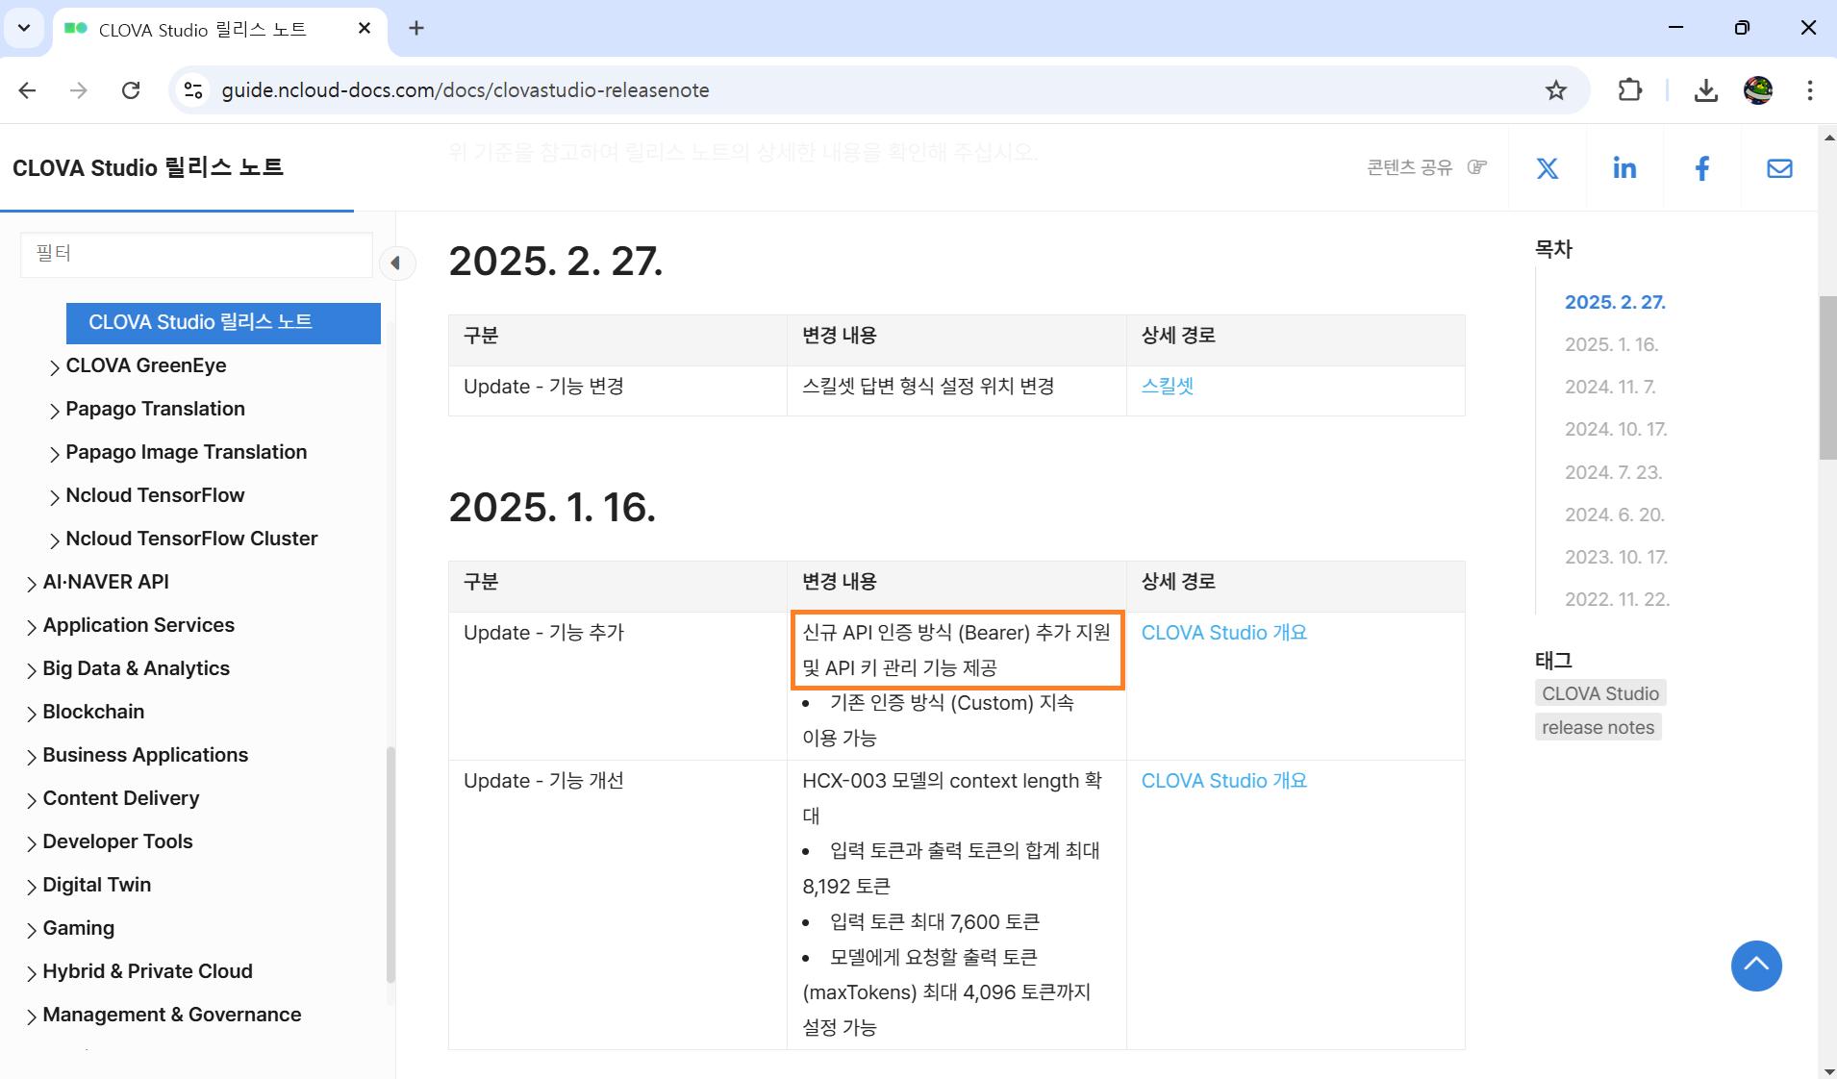1837x1079 pixels.
Task: Open CLOVA Studio 개요 link in 기능 추가 row
Action: click(1223, 633)
